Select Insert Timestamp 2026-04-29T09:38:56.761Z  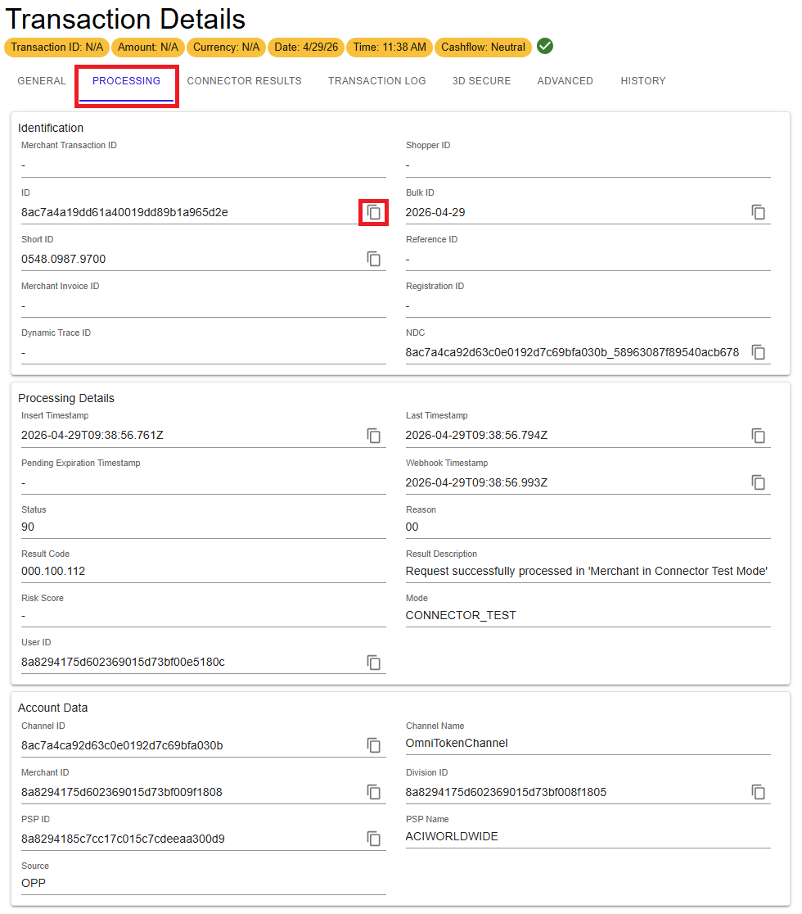92,436
